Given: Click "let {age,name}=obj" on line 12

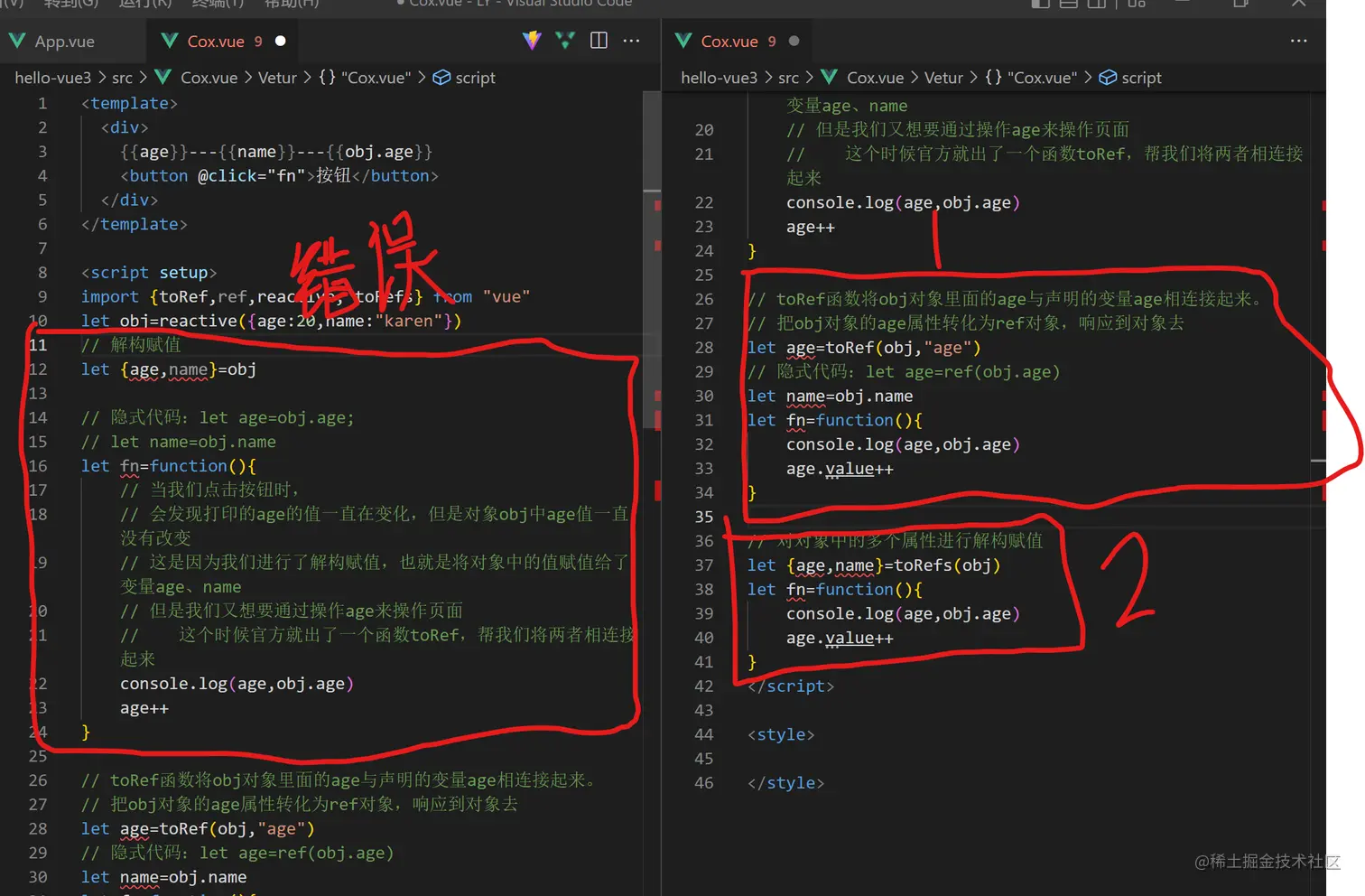Looking at the screenshot, I should (x=169, y=369).
